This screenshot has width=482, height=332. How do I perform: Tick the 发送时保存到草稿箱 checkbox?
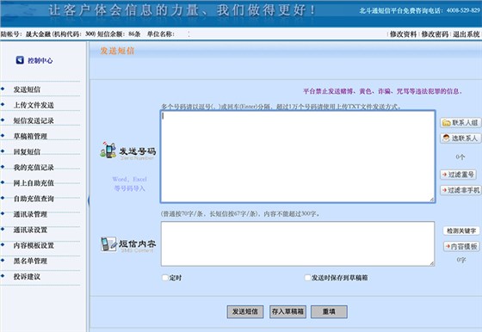point(307,278)
